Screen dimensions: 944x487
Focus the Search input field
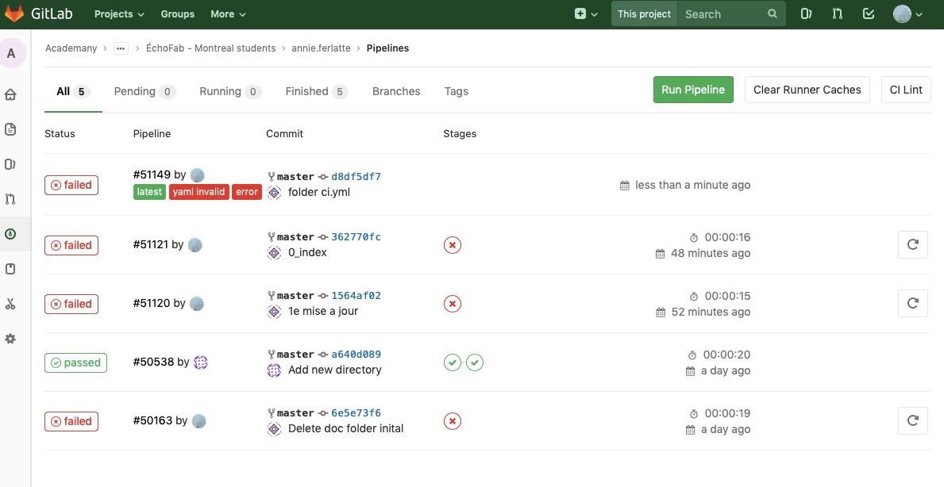click(x=721, y=14)
